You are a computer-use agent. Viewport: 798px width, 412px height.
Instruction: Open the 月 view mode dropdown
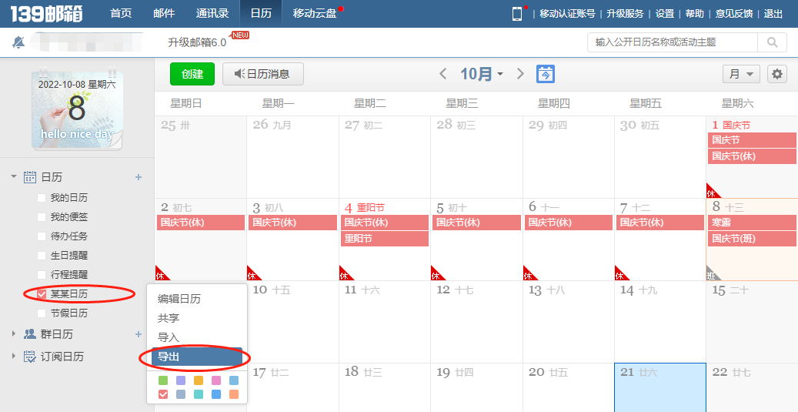pyautogui.click(x=741, y=74)
